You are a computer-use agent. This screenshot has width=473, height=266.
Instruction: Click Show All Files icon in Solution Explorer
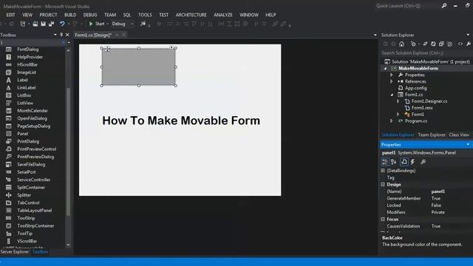(449, 44)
